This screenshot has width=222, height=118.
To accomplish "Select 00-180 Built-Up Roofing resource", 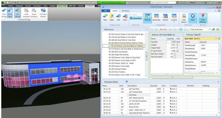I will click(x=118, y=52).
